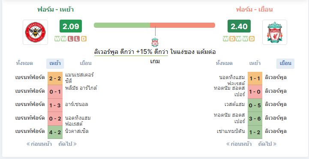
Task: Click the 2.40 Liverpool form rating
Action: click(239, 26)
